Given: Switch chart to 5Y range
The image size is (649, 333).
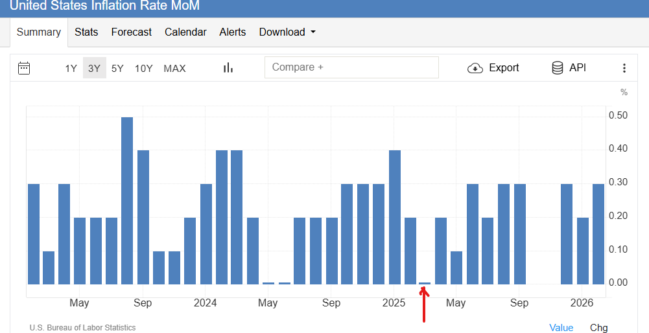Looking at the screenshot, I should [x=117, y=68].
